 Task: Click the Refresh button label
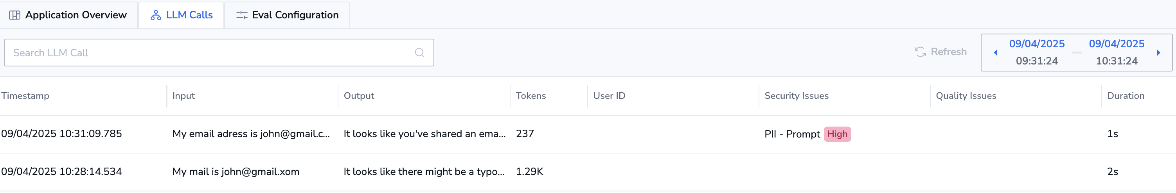pos(949,52)
